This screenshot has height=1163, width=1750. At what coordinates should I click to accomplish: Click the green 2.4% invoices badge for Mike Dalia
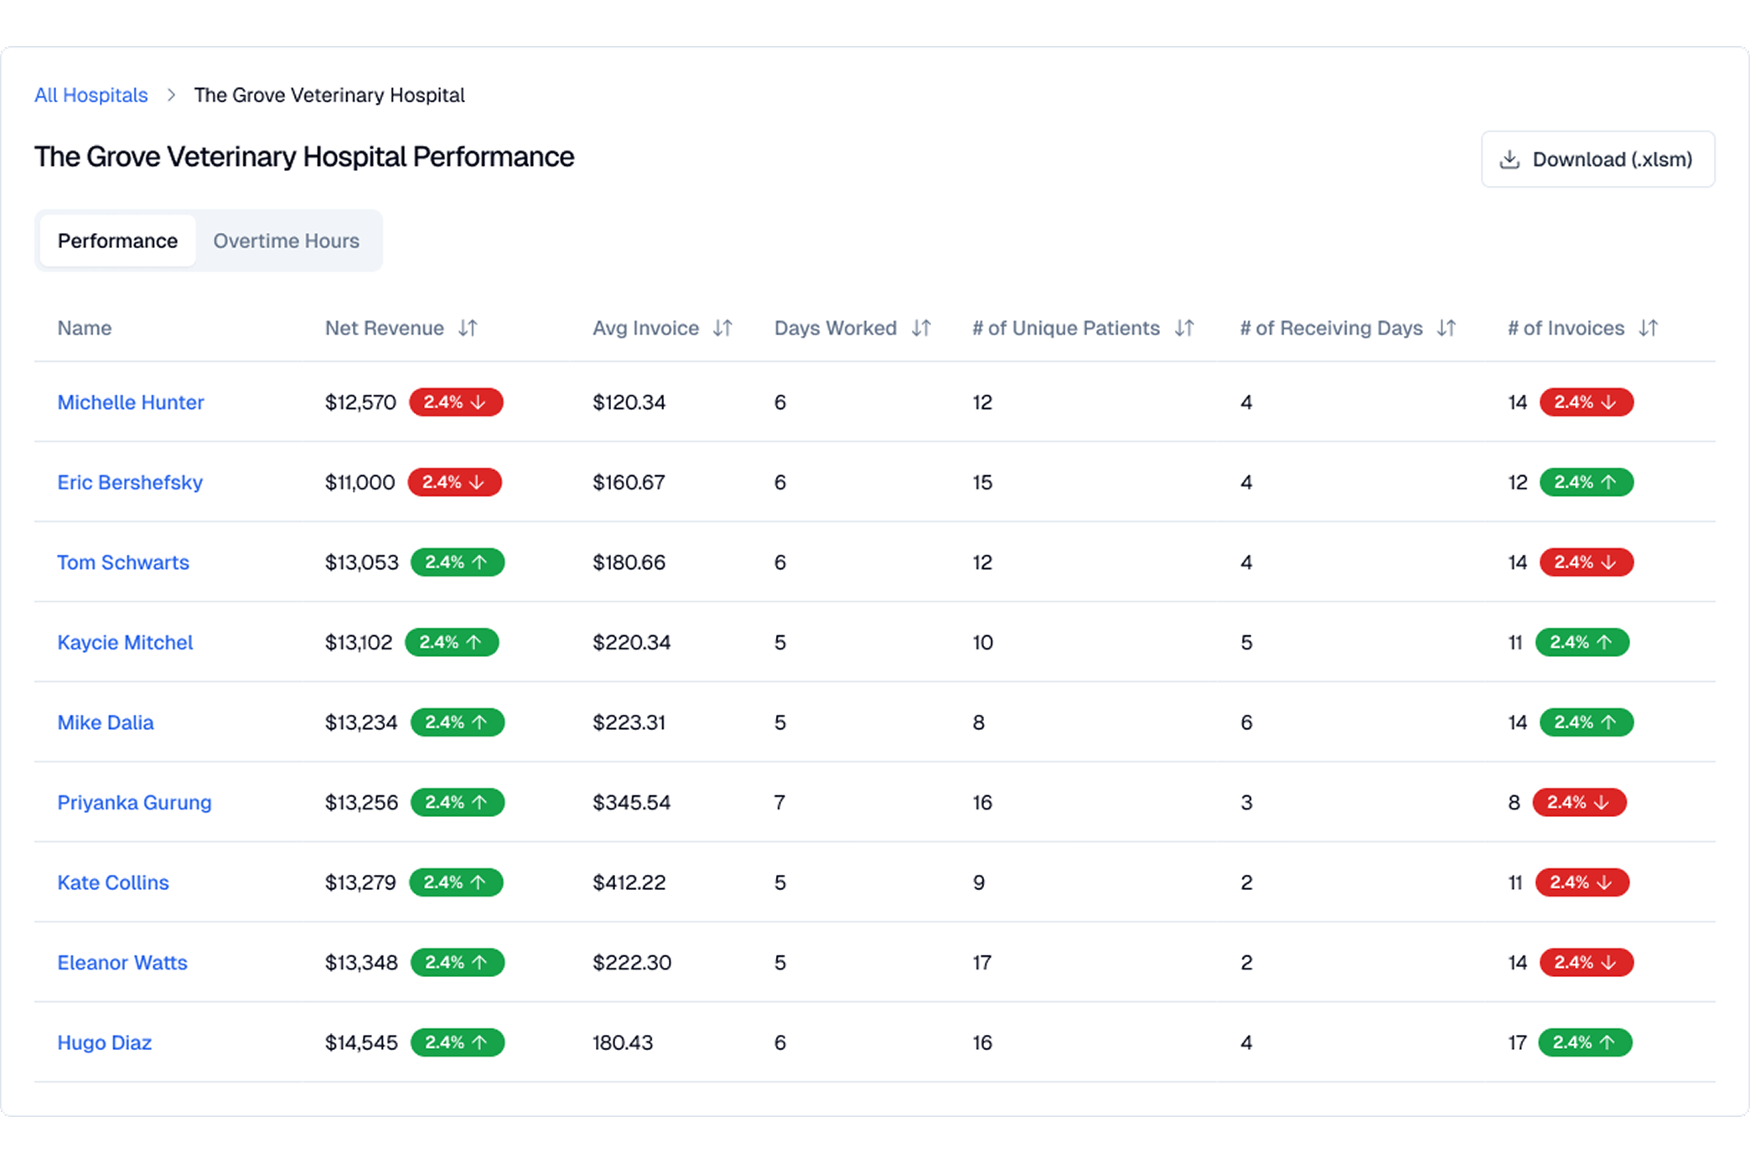(1586, 722)
